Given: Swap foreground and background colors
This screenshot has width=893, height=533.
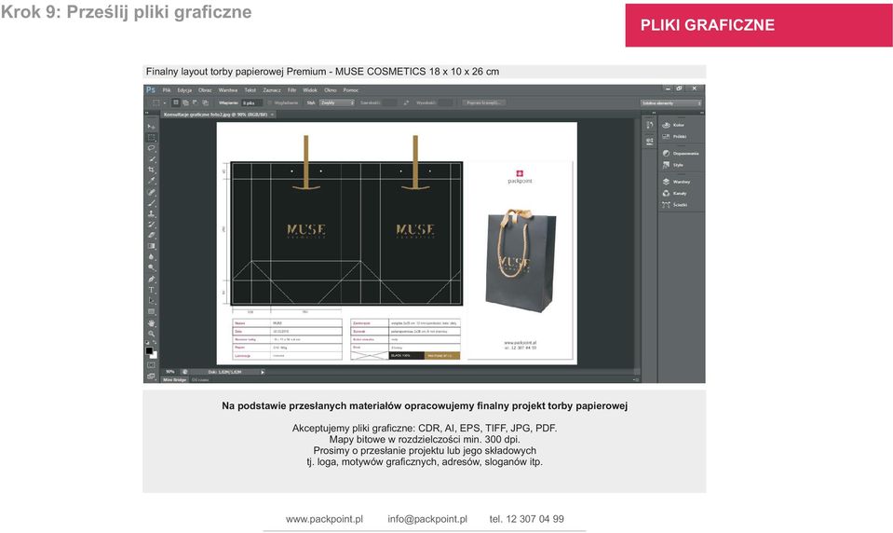Looking at the screenshot, I should tap(155, 343).
